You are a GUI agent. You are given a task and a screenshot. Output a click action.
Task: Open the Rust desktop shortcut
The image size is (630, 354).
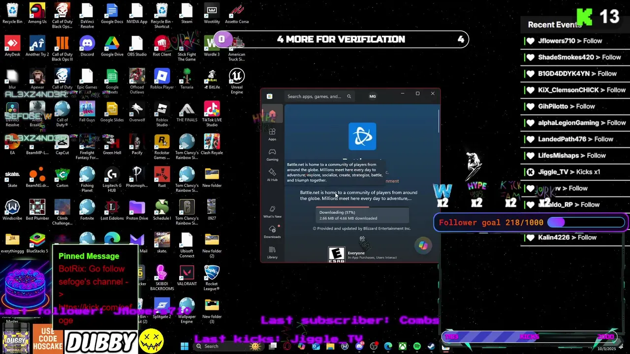tap(162, 177)
